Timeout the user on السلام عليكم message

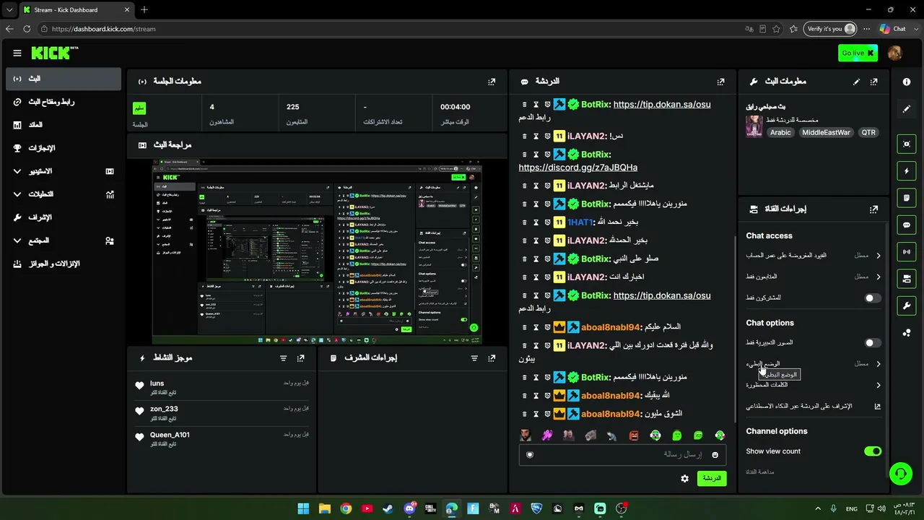point(536,327)
